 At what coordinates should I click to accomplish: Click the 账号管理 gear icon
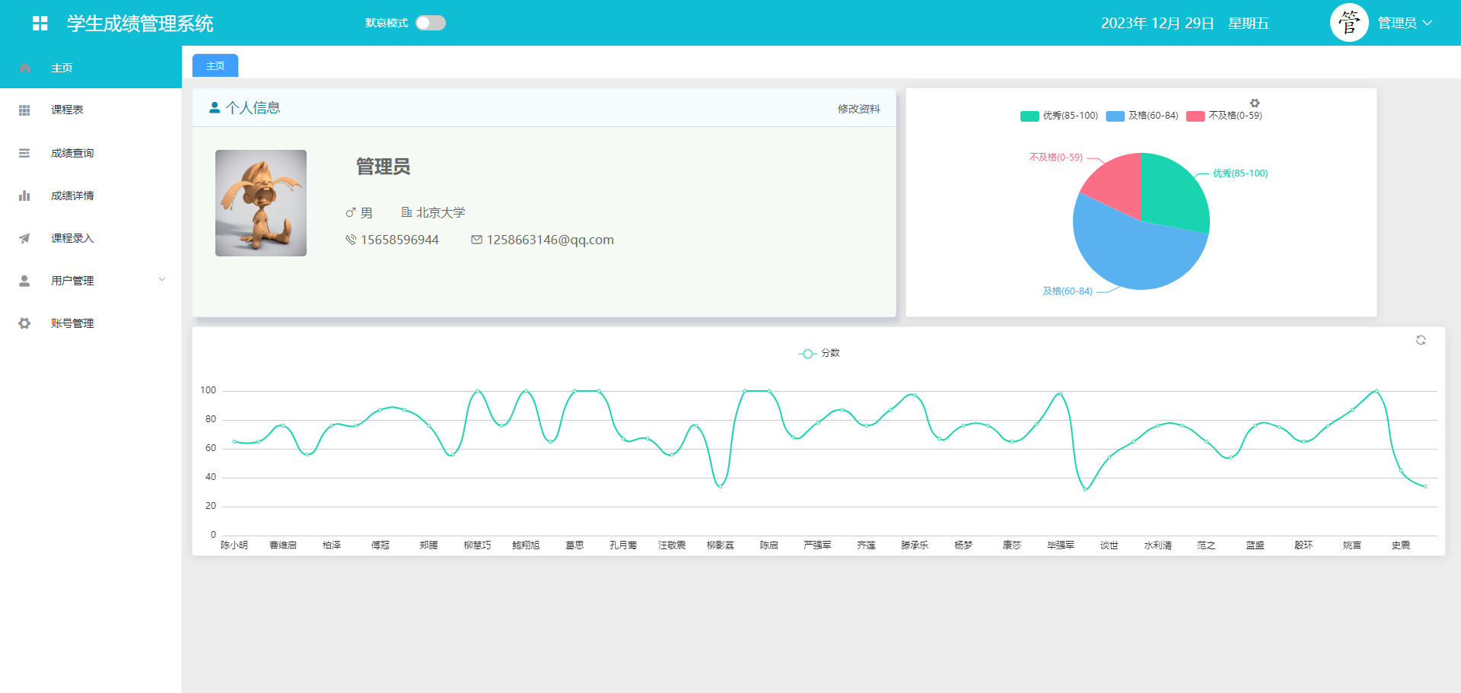coord(24,323)
